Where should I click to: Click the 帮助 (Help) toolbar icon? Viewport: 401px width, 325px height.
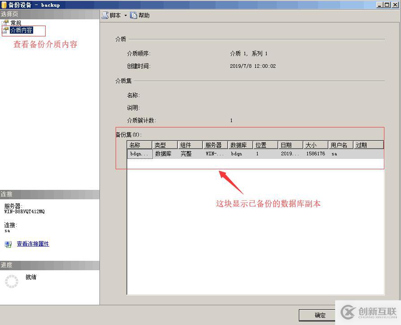pos(134,15)
